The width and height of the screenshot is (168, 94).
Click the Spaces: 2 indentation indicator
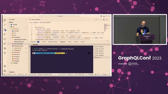tap(71, 74)
